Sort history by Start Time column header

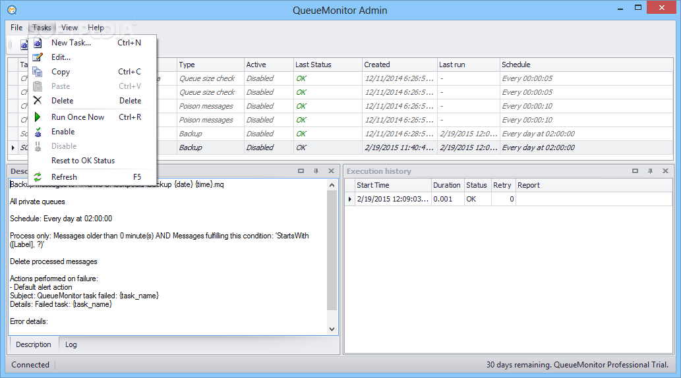click(393, 185)
